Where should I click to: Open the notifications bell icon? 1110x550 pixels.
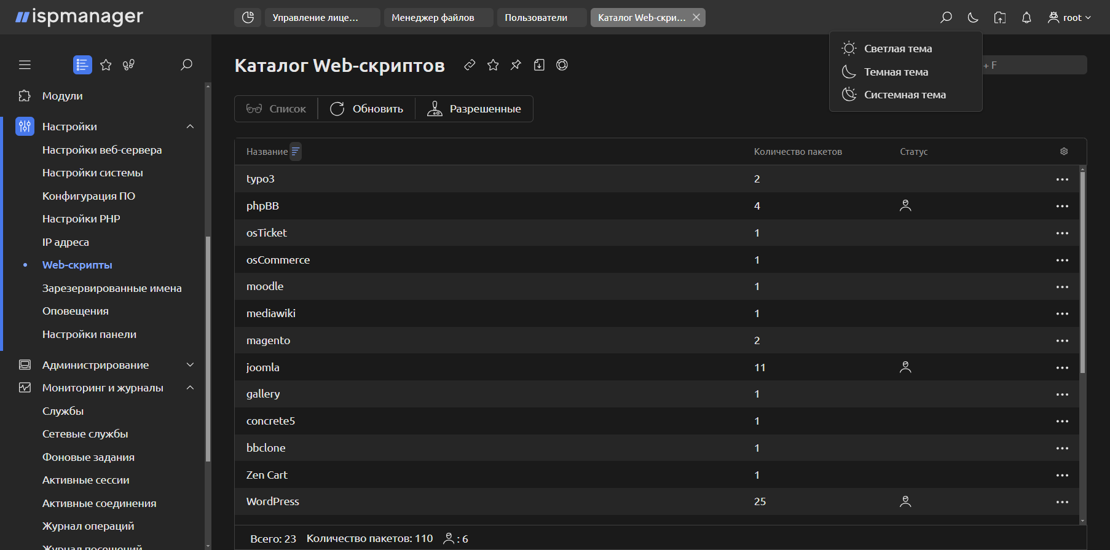pos(1026,18)
